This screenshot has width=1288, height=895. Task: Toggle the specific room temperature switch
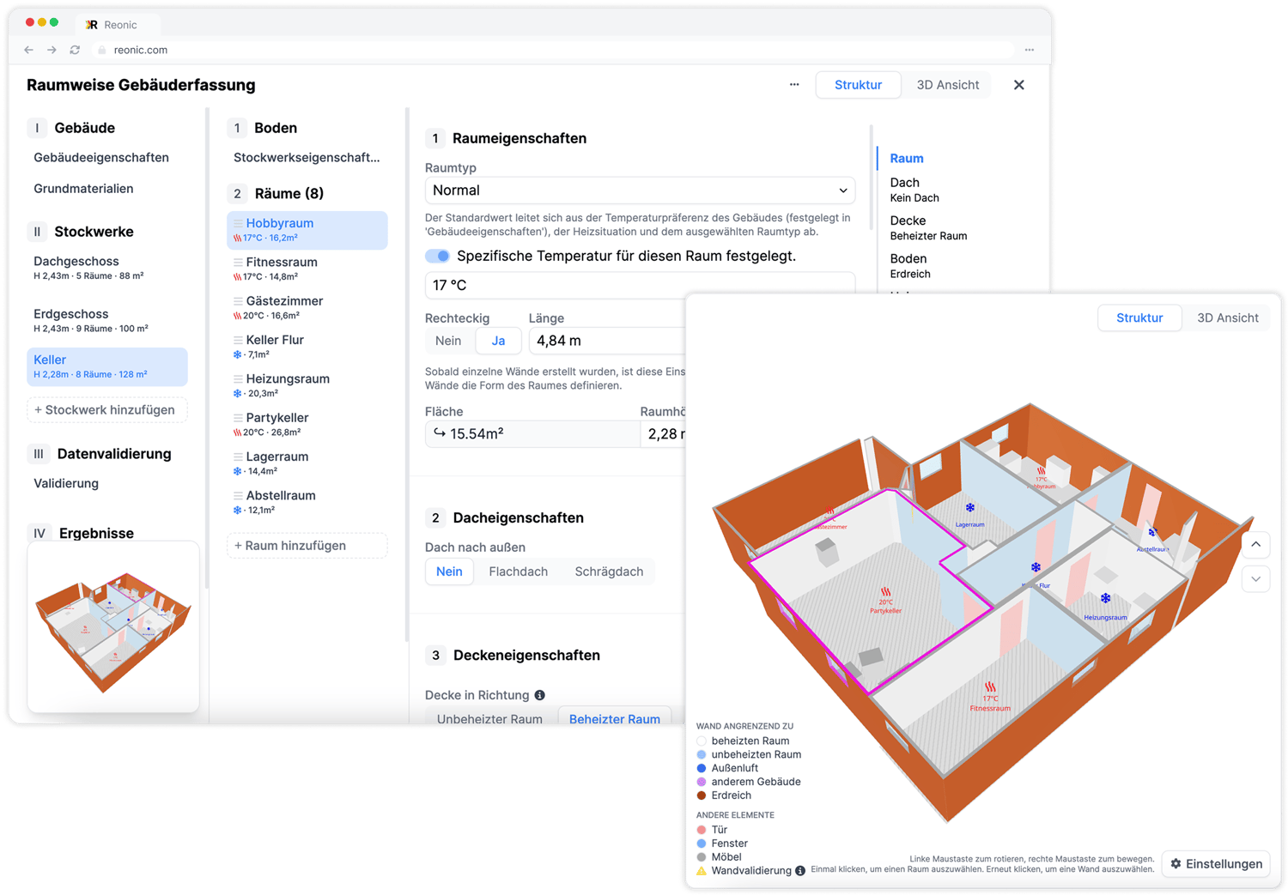point(438,256)
